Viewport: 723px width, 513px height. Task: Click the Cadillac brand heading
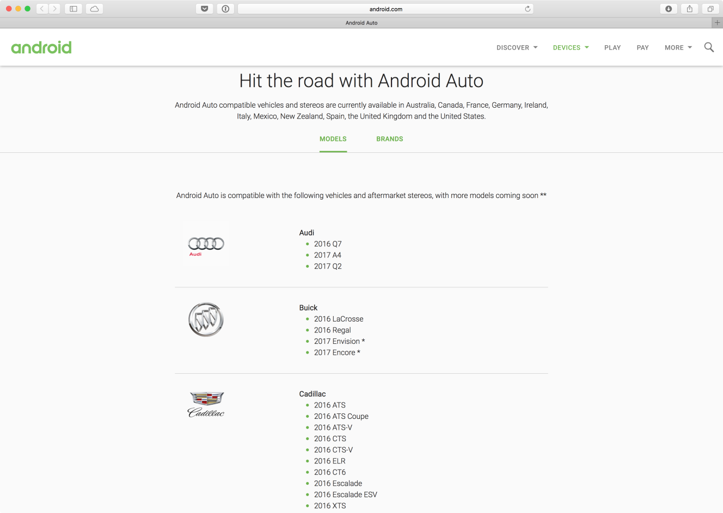tap(313, 394)
